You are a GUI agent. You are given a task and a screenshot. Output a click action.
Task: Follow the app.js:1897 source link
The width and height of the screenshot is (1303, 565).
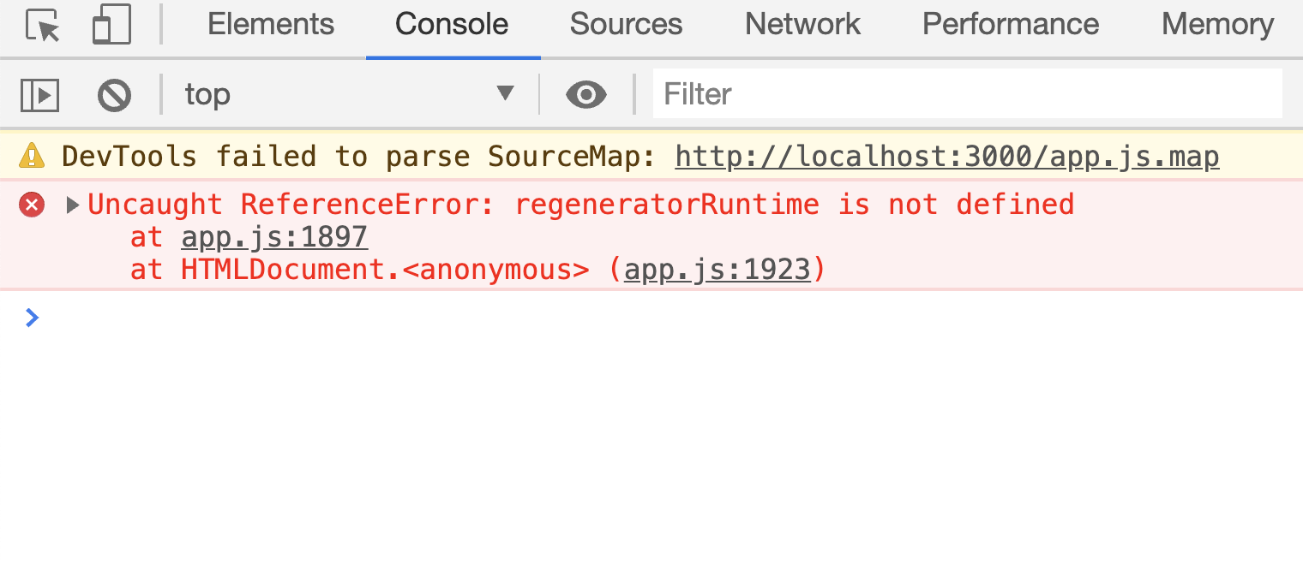[274, 237]
